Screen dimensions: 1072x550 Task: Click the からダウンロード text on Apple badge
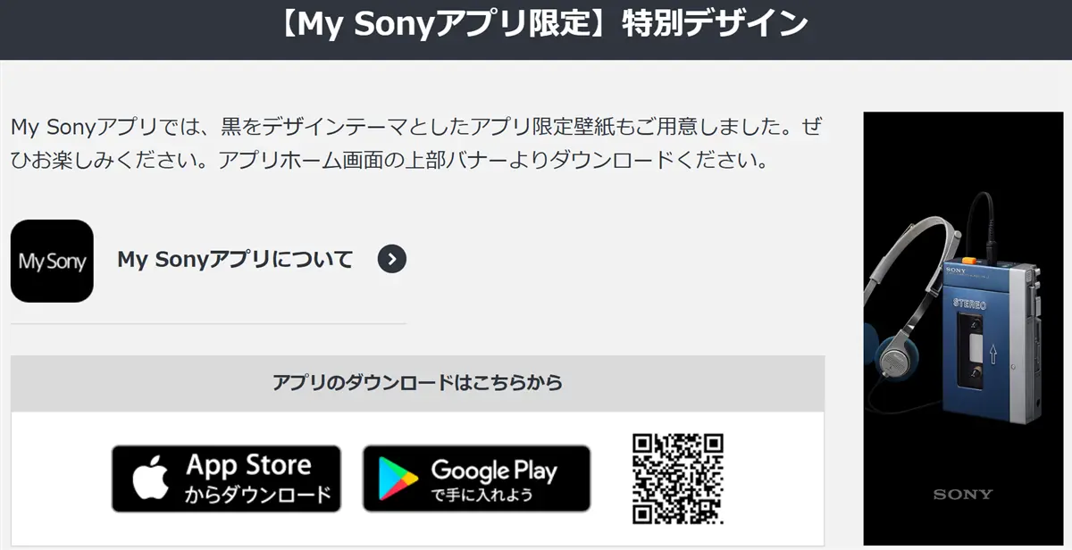point(258,495)
